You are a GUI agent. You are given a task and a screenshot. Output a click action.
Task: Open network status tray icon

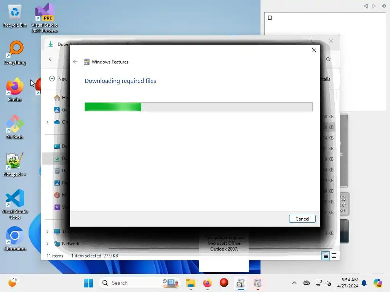[x=318, y=283]
